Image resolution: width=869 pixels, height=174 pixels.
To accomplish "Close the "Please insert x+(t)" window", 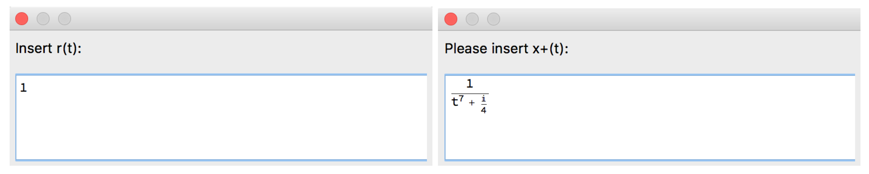I will [451, 19].
